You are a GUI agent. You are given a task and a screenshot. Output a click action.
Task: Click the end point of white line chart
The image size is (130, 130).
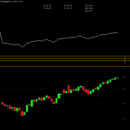[x=118, y=32]
